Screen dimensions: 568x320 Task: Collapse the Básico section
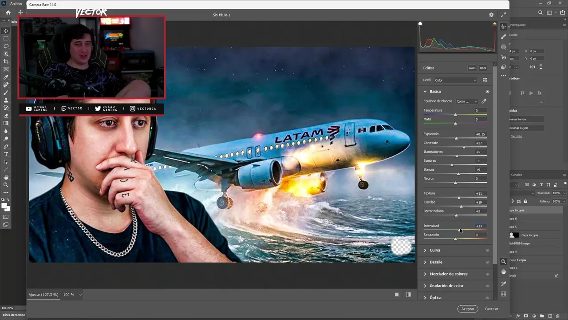(425, 92)
